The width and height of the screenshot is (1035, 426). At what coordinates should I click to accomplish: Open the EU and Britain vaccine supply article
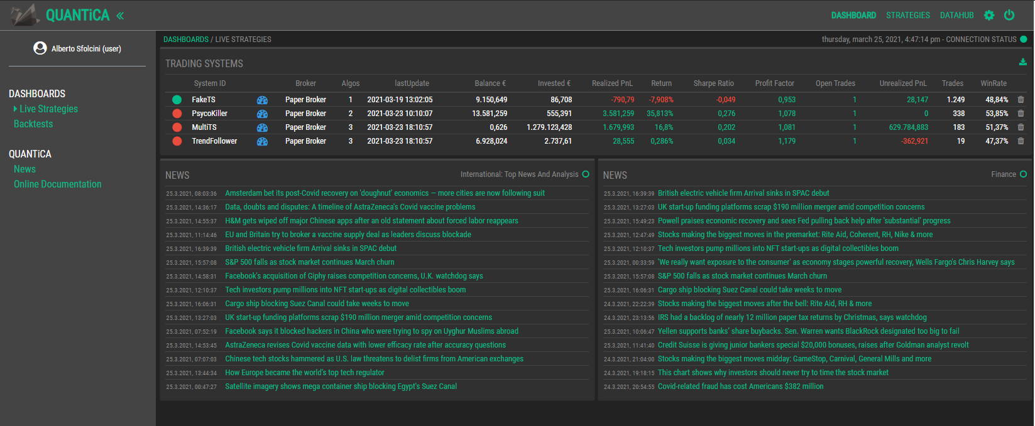(x=348, y=235)
